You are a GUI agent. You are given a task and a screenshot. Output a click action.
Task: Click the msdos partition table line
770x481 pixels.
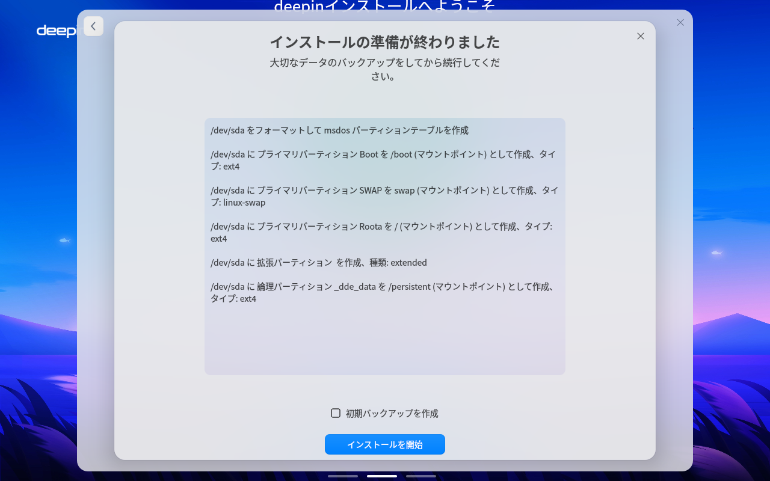coord(339,130)
